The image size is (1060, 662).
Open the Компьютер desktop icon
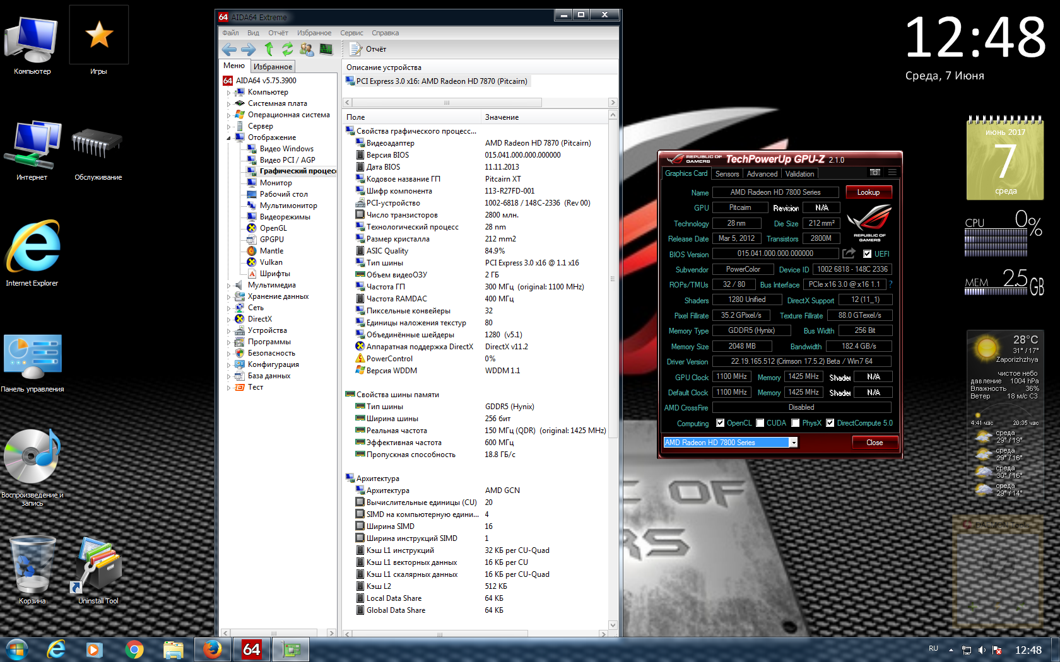pos(32,44)
